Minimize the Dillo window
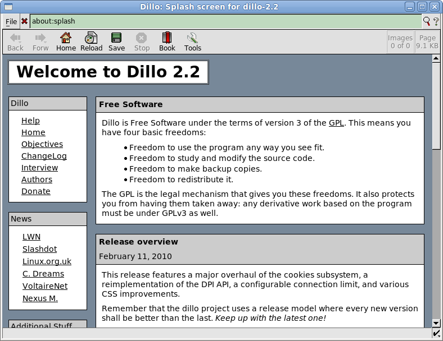The image size is (443, 341). pos(410,7)
